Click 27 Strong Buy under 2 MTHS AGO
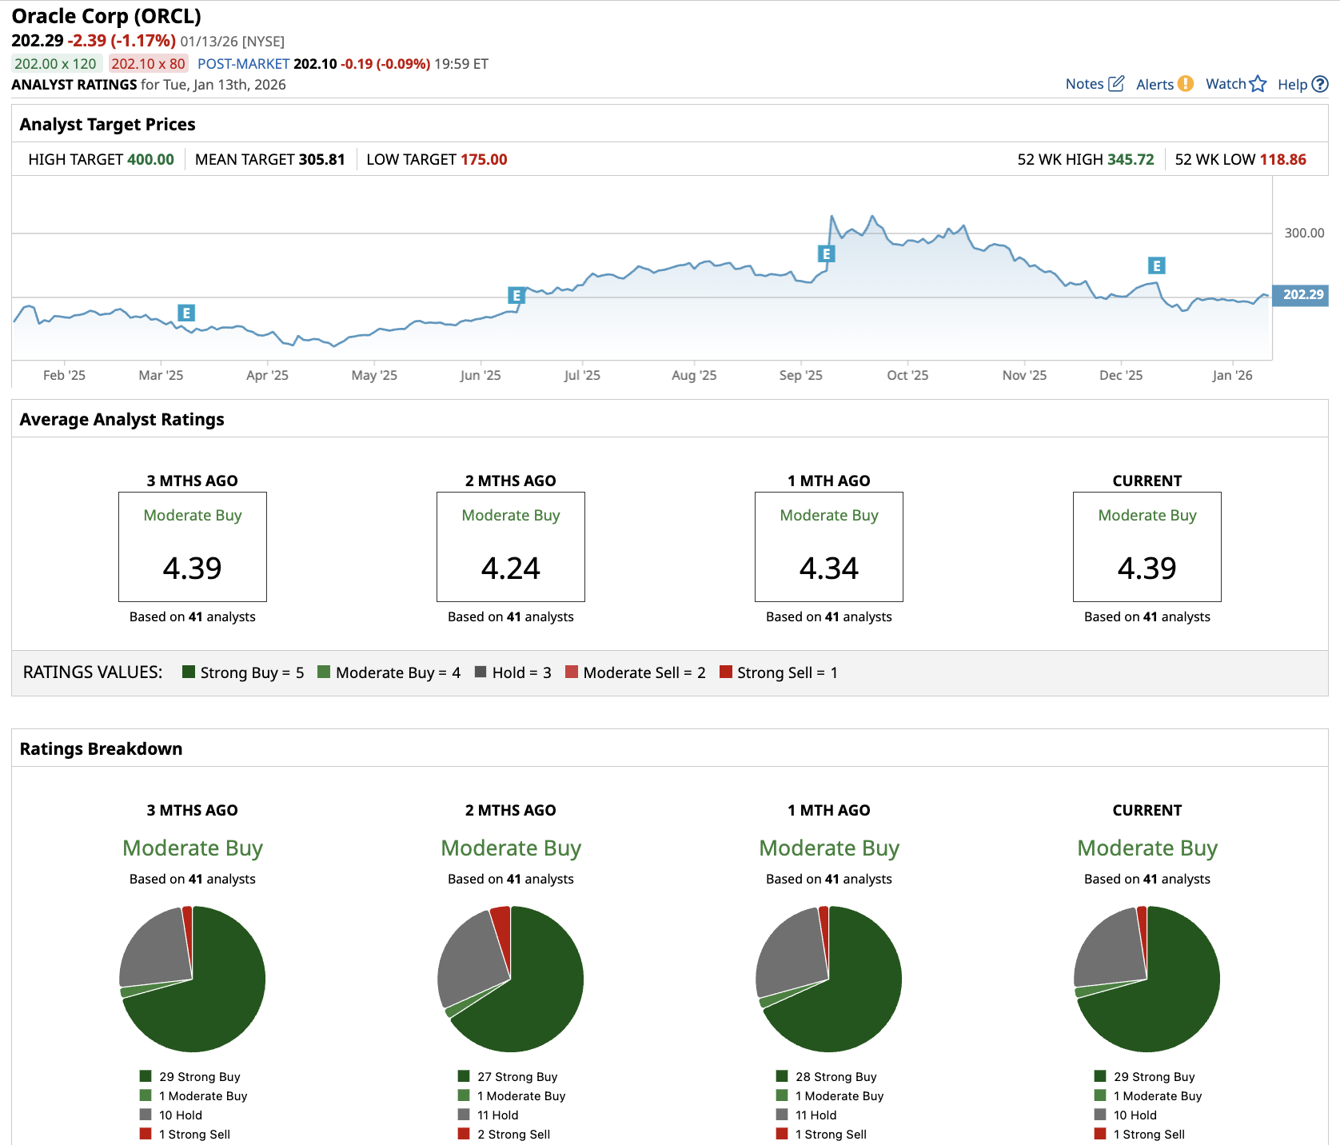1340x1145 pixels. (x=517, y=1076)
